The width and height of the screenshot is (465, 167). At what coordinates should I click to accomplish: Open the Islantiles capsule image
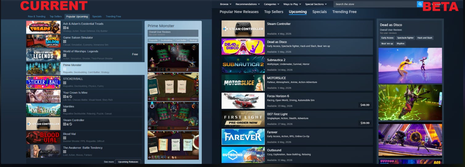[x=43, y=110]
